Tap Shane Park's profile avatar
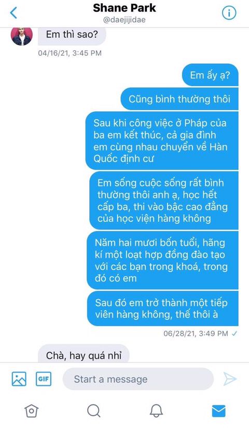249x428 pixels. click(x=22, y=35)
